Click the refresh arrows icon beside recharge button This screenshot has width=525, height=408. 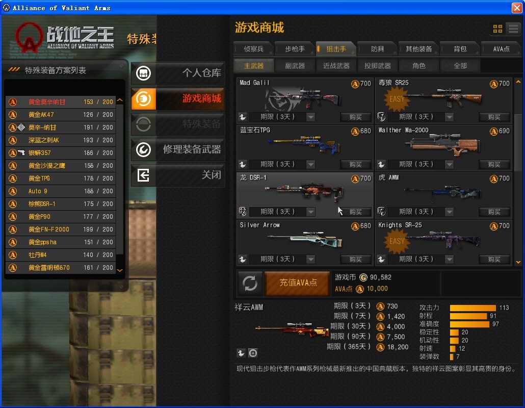[x=250, y=283]
